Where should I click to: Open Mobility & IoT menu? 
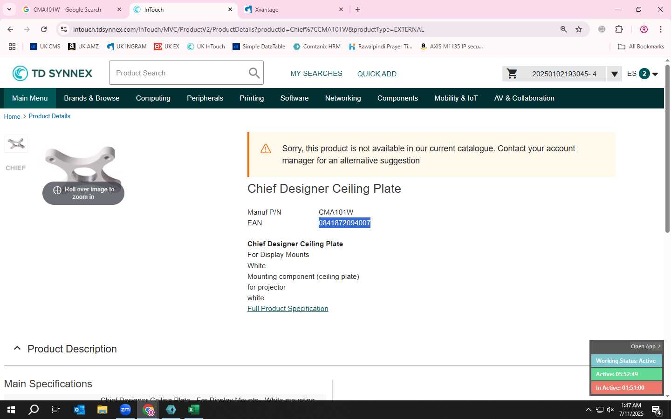(456, 98)
